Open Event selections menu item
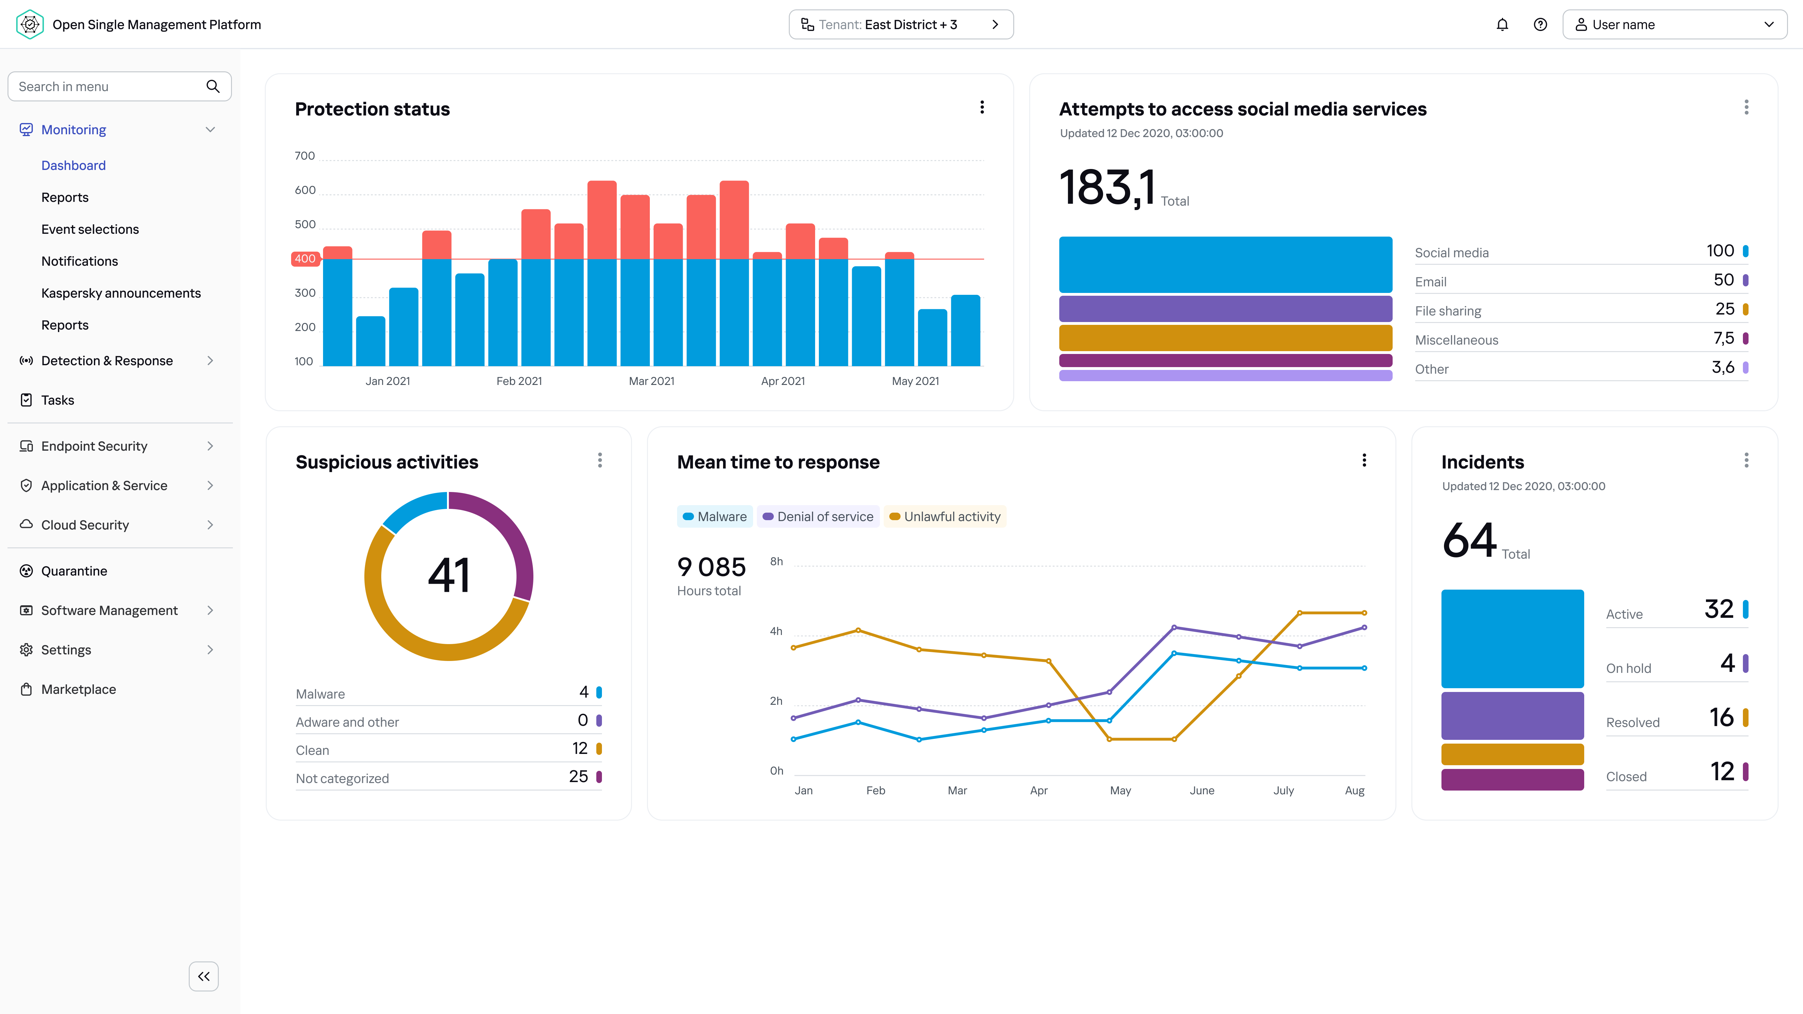1803x1014 pixels. [x=90, y=229]
